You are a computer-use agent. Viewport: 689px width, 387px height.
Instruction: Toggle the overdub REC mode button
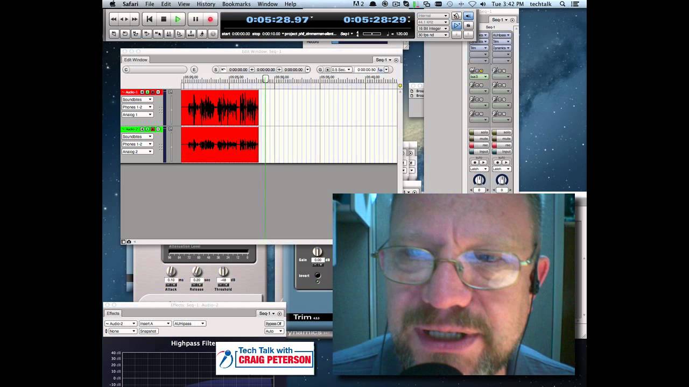point(168,33)
